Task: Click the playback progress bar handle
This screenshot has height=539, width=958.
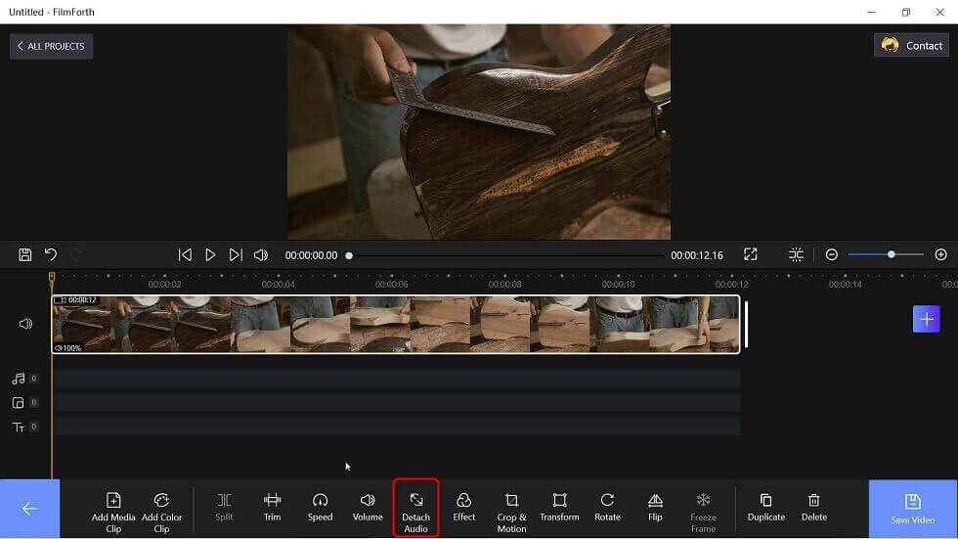Action: coord(349,255)
